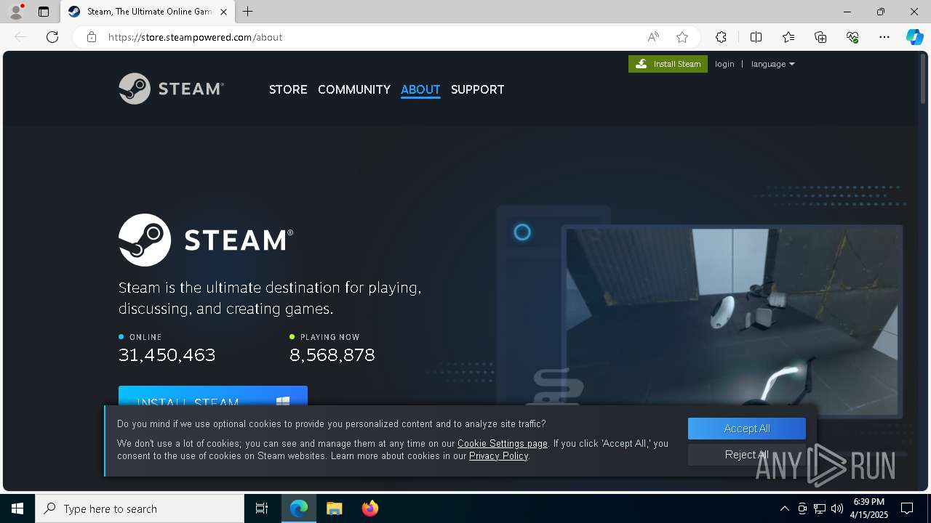931x523 pixels.
Task: Click the ONLINE count 31,450,463
Action: (167, 354)
